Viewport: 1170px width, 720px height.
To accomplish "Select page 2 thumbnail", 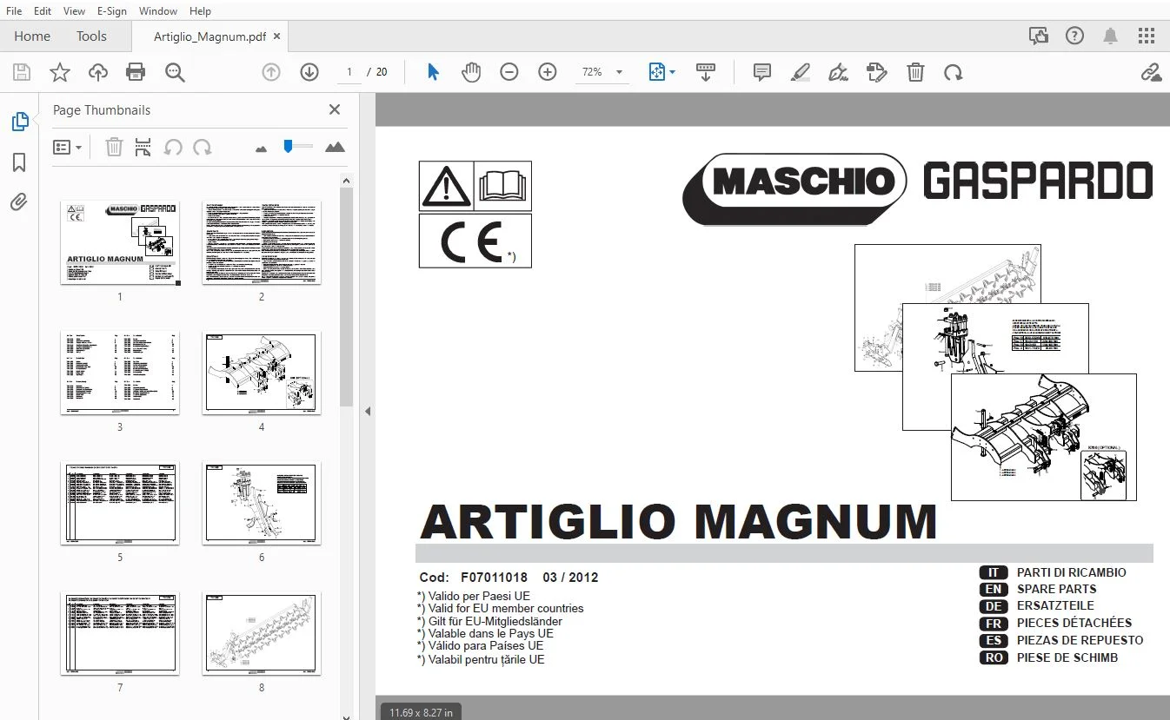I will pyautogui.click(x=262, y=242).
